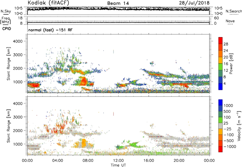This screenshot has height=167, width=242.
Task: Click the '28' tick on power scale
Action: click(226, 44)
